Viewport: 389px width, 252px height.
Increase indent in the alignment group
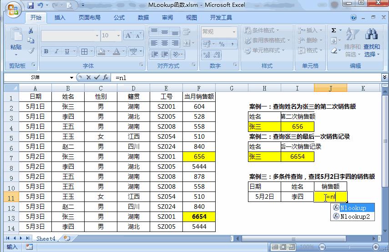coord(165,54)
